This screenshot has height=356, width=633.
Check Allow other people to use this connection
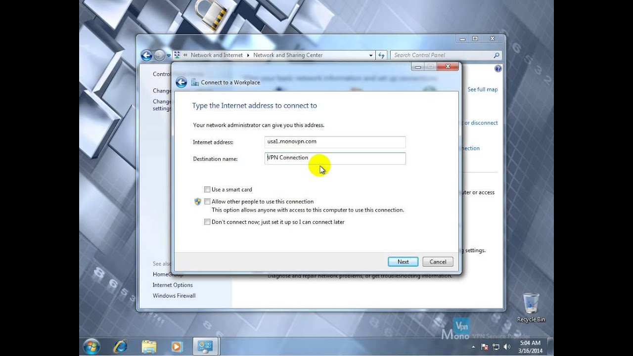point(207,202)
